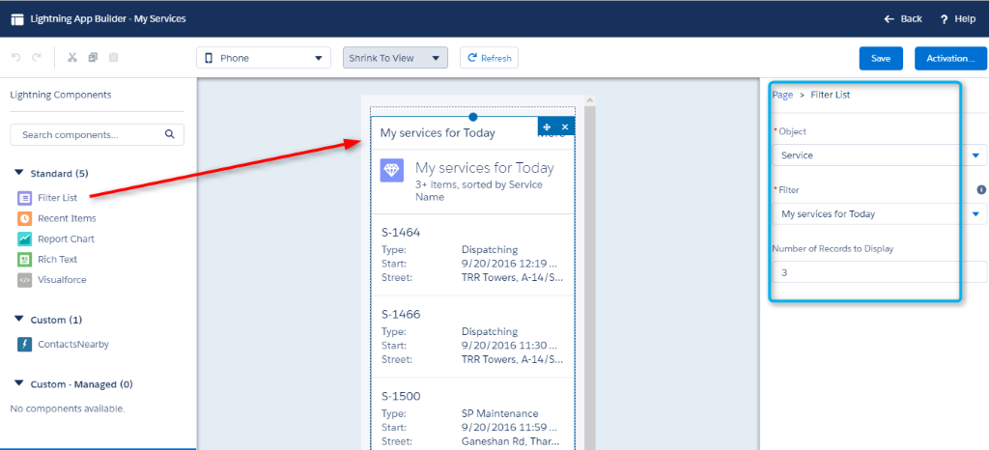Click the diamond icon in list header

point(392,170)
